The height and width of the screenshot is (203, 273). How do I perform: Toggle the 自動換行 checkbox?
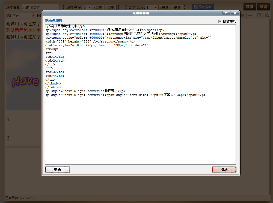(220, 21)
